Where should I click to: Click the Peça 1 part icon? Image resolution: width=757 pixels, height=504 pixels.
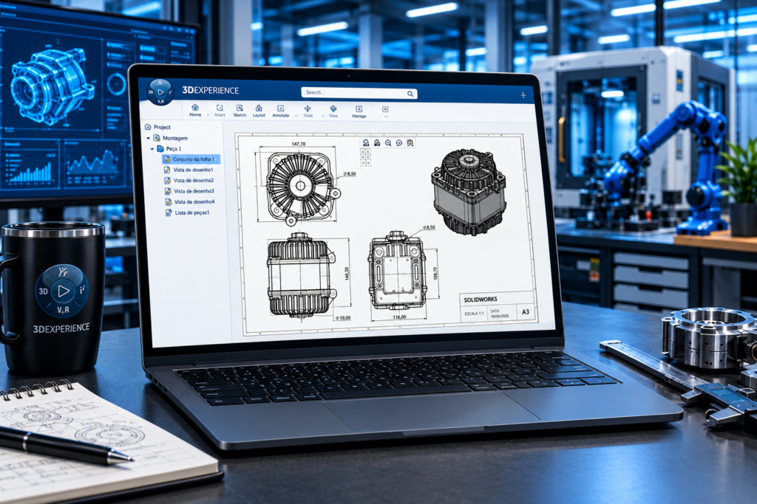[x=160, y=149]
